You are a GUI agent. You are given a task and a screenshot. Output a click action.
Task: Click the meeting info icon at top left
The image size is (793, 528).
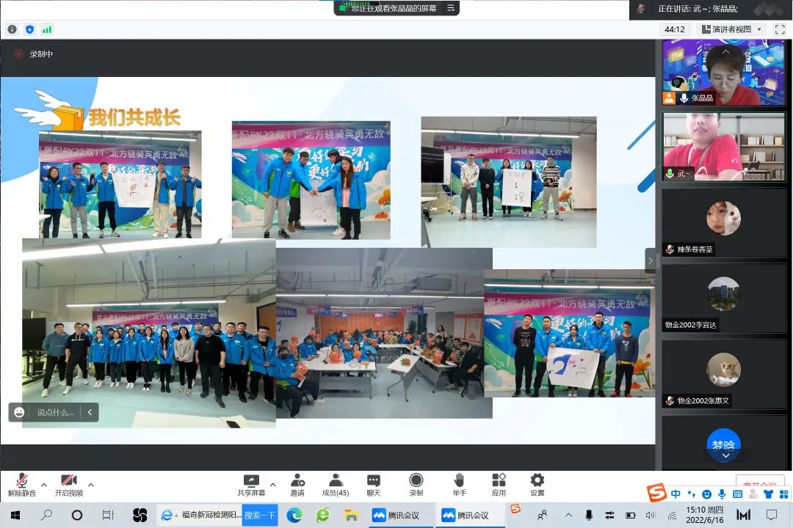coord(12,29)
